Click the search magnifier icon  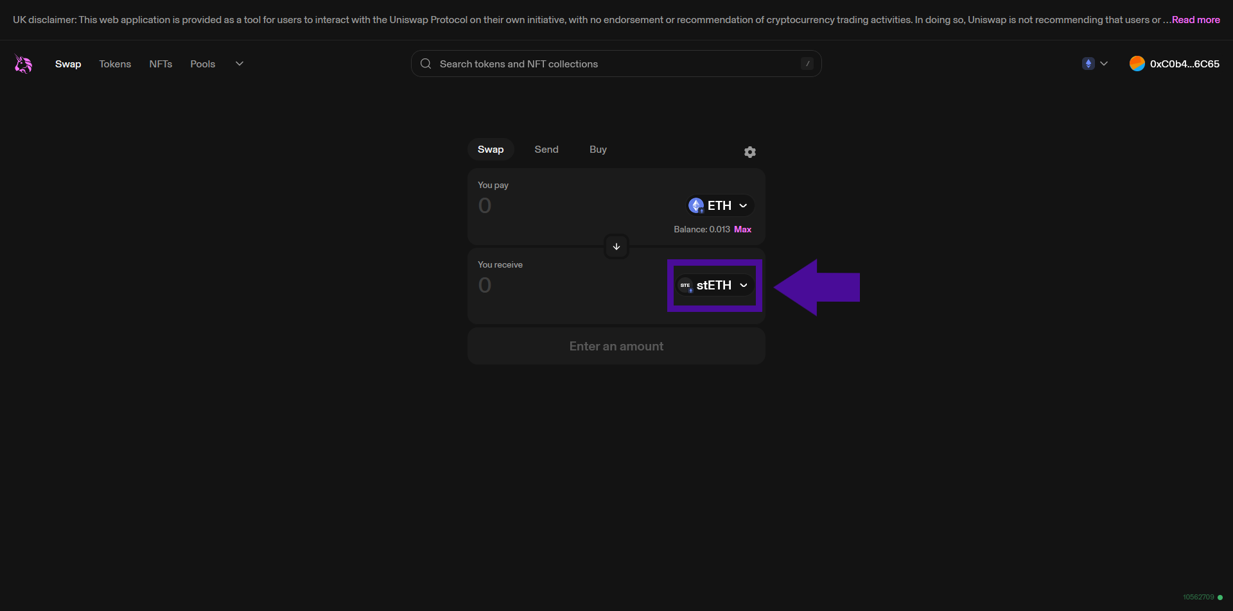pyautogui.click(x=426, y=64)
